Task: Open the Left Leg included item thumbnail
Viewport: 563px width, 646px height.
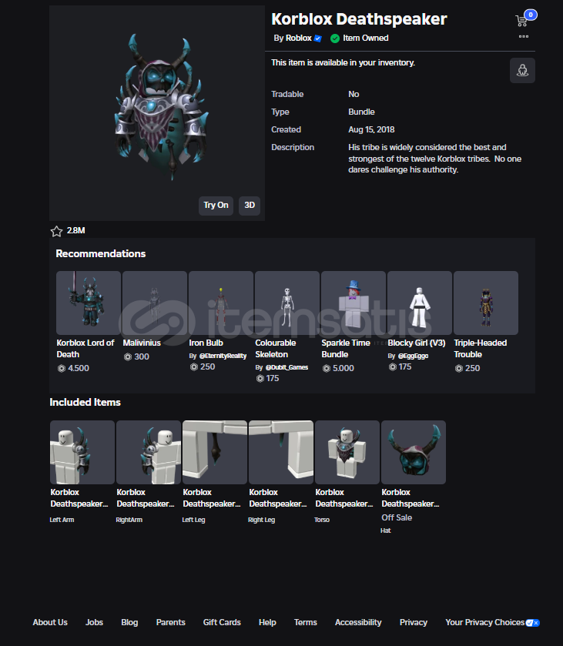Action: pyautogui.click(x=215, y=452)
